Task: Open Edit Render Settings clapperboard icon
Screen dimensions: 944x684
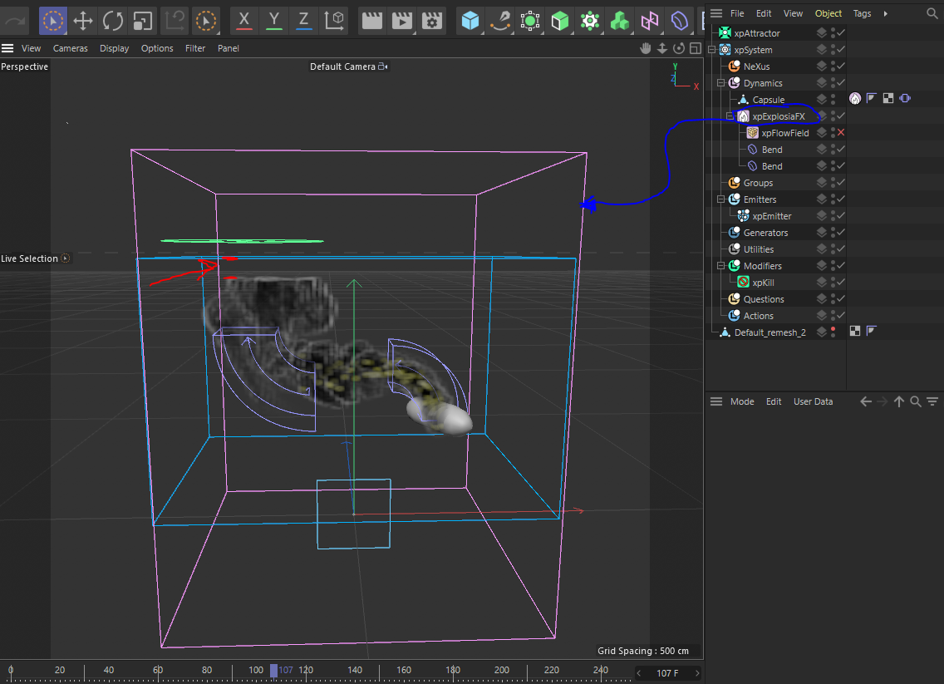Action: tap(432, 20)
